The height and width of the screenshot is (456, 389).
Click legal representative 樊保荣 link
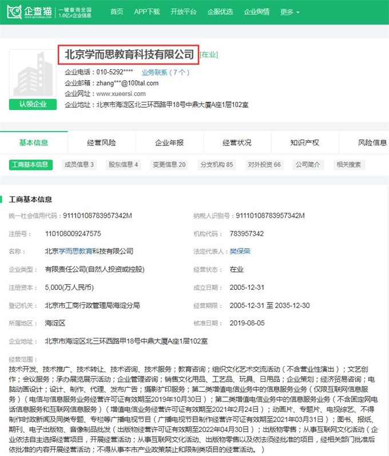[240, 251]
